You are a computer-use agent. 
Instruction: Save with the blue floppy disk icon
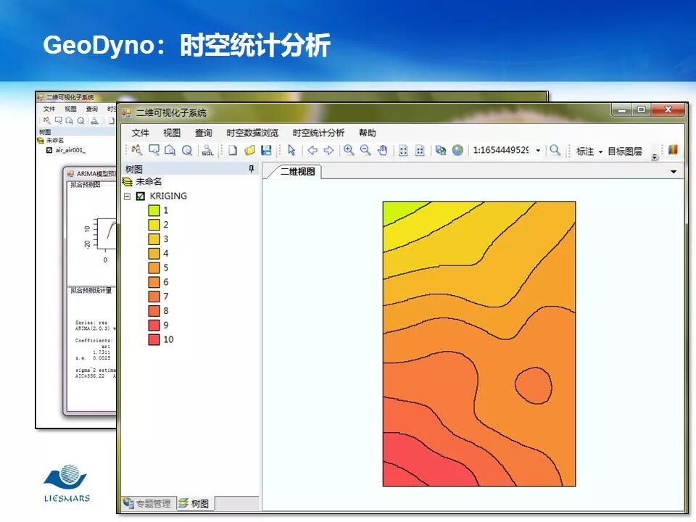(x=266, y=150)
